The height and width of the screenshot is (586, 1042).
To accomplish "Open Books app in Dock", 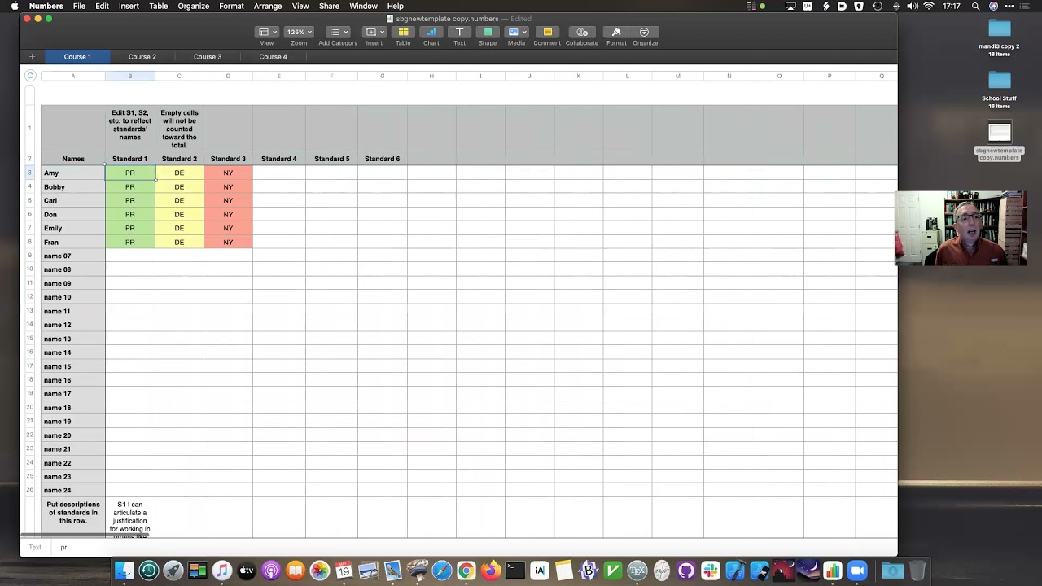I will click(296, 571).
